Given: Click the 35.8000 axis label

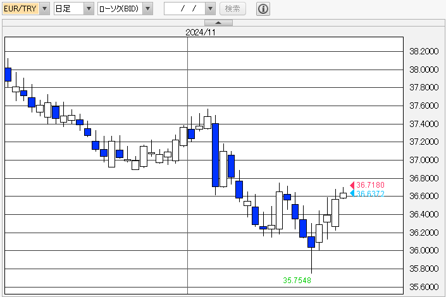Looking at the screenshot, I should pos(424,269).
